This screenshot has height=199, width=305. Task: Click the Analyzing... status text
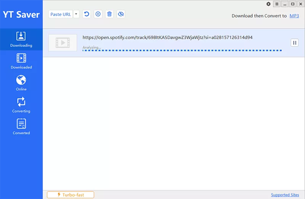coord(91,47)
